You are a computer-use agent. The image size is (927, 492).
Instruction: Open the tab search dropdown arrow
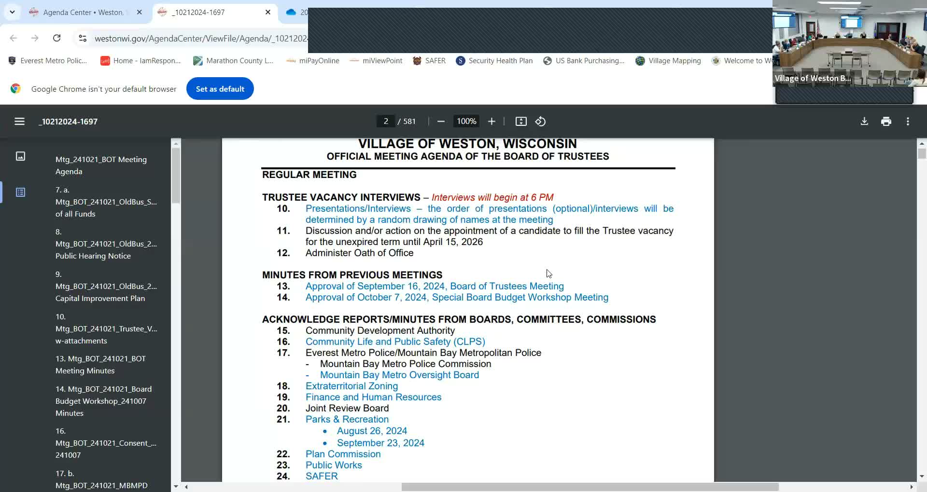click(12, 12)
